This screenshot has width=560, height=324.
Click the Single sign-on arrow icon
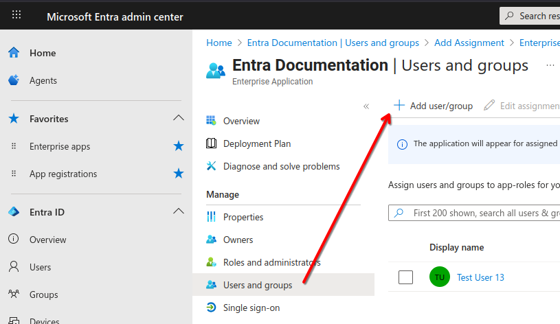click(x=211, y=308)
